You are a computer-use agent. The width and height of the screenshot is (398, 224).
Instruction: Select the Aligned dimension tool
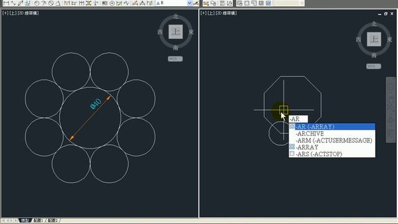[13, 3]
